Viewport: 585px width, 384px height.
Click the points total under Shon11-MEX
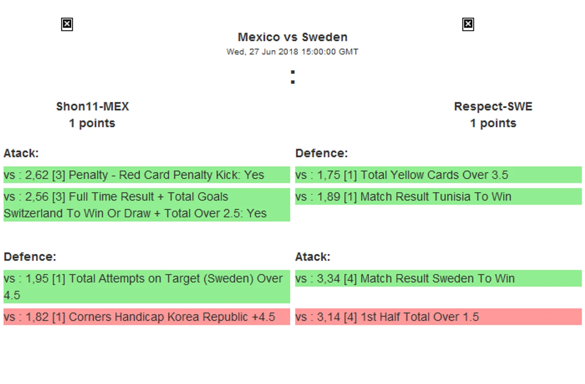pos(92,123)
